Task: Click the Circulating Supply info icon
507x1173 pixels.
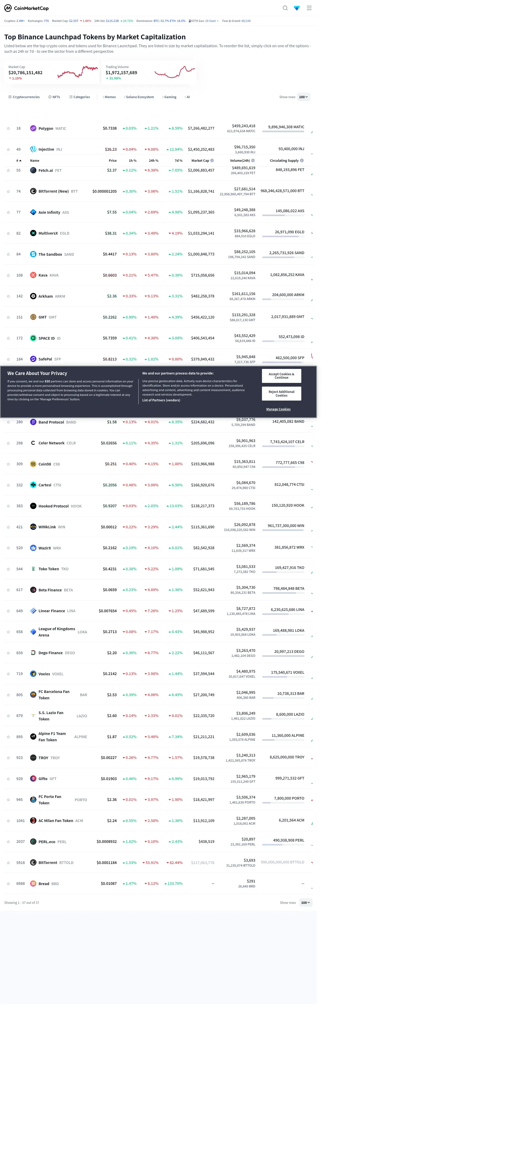Action: [x=302, y=161]
